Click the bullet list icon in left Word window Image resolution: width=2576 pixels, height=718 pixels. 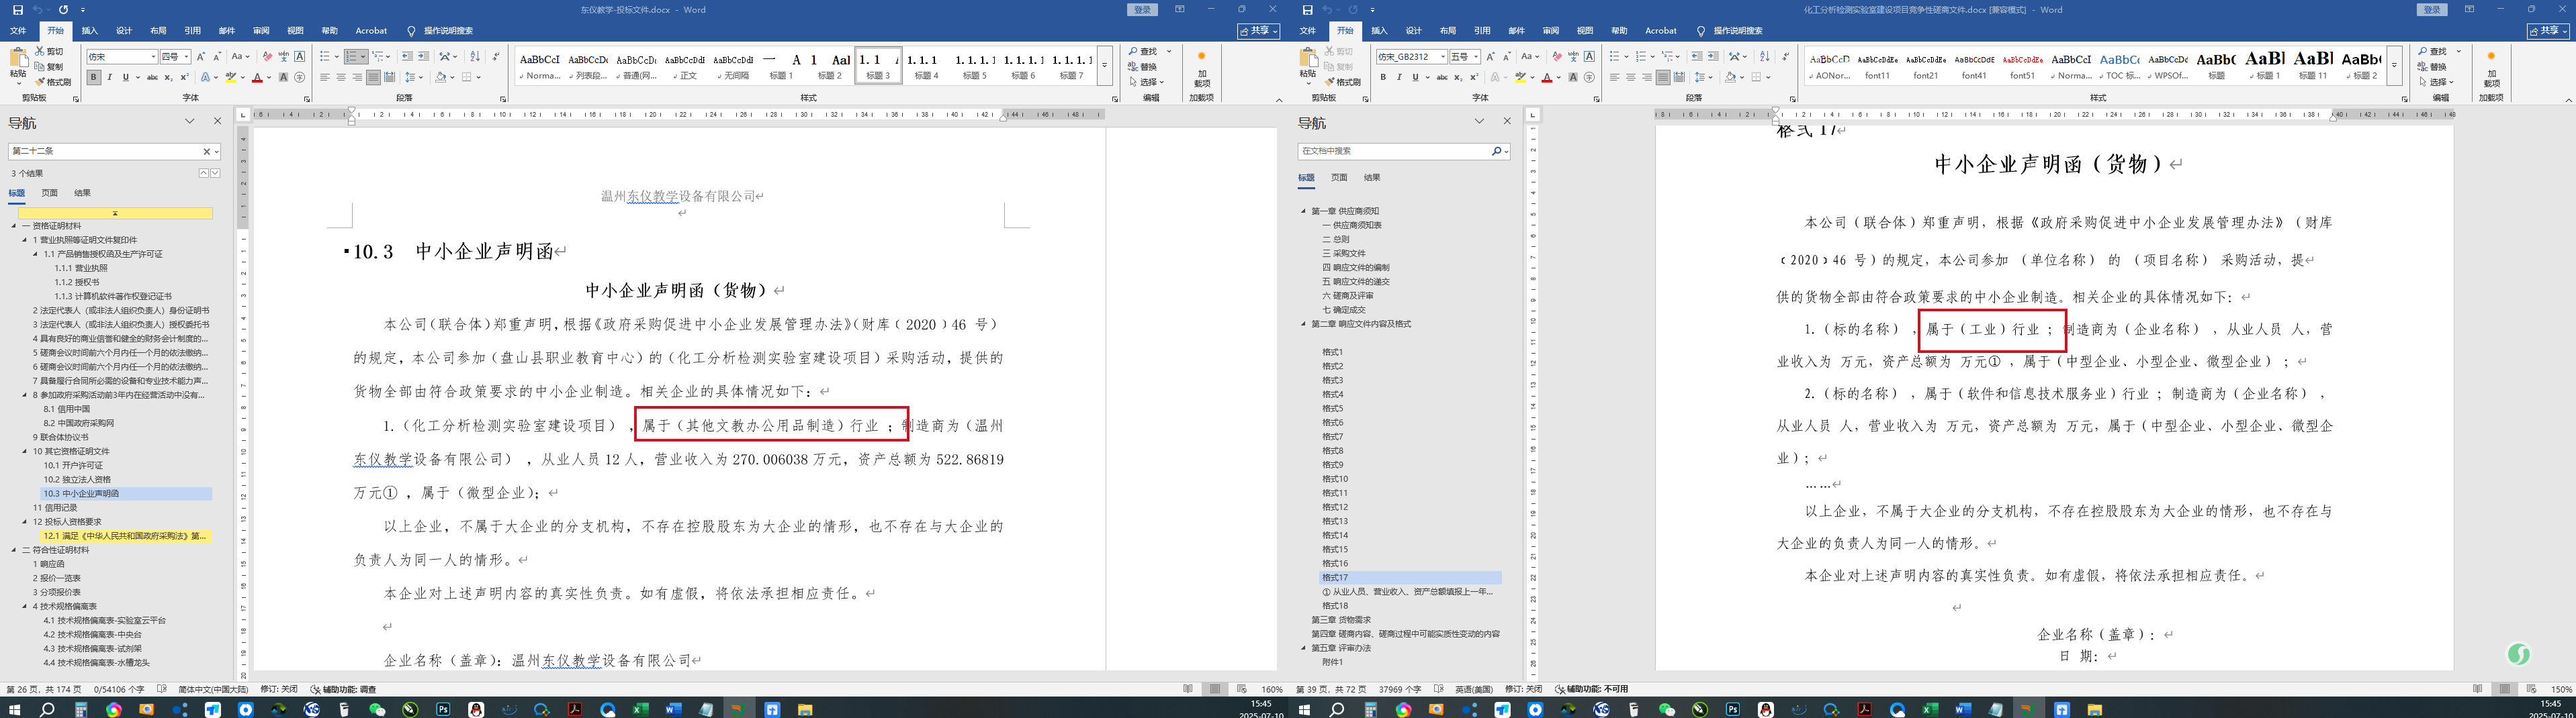click(x=324, y=57)
